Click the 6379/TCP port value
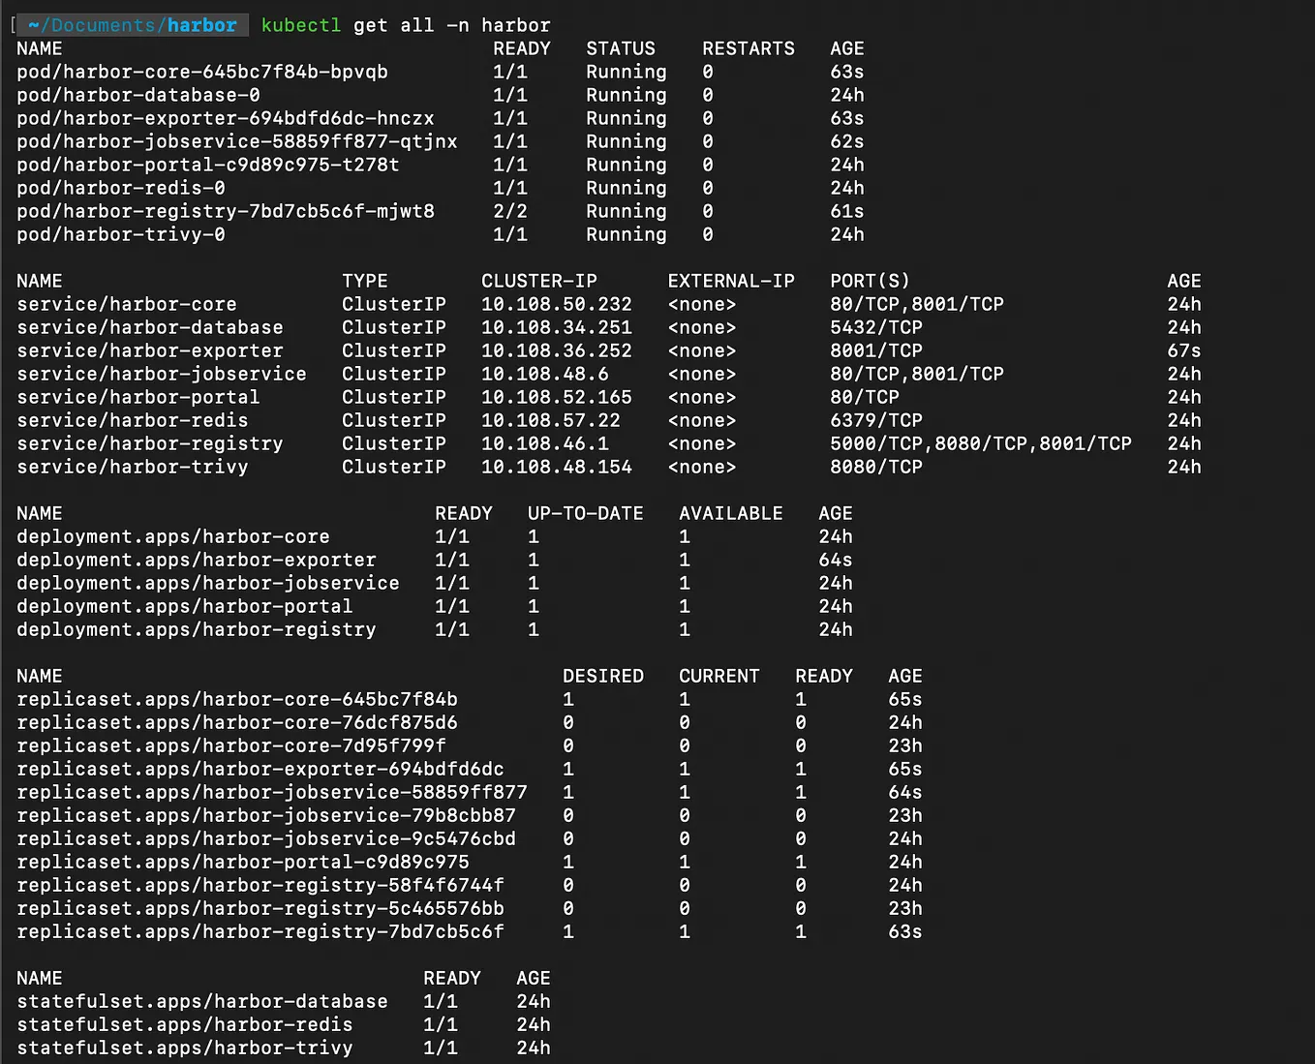The image size is (1315, 1064). pos(876,420)
